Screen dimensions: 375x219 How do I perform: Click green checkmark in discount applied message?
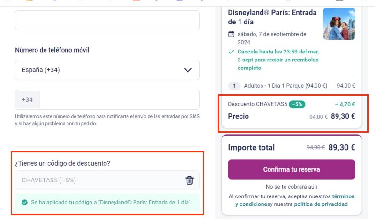tap(24, 203)
